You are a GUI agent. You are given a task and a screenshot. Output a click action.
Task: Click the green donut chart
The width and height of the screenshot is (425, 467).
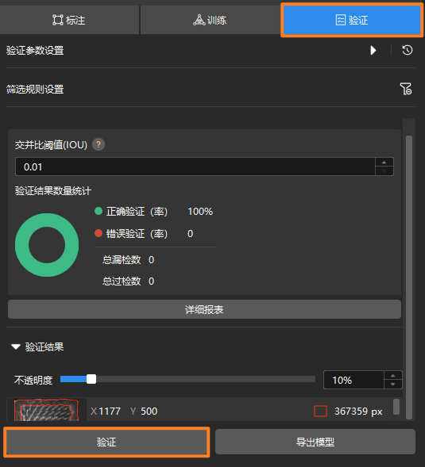click(x=47, y=245)
